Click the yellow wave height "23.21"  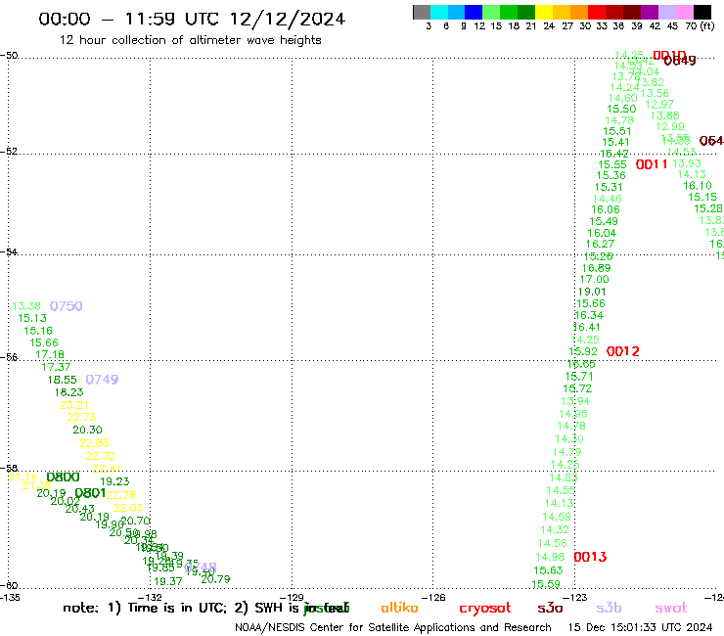pyautogui.click(x=74, y=405)
